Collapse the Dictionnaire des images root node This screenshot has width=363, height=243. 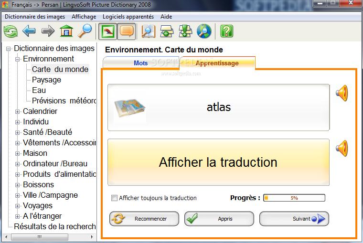pyautogui.click(x=9, y=49)
